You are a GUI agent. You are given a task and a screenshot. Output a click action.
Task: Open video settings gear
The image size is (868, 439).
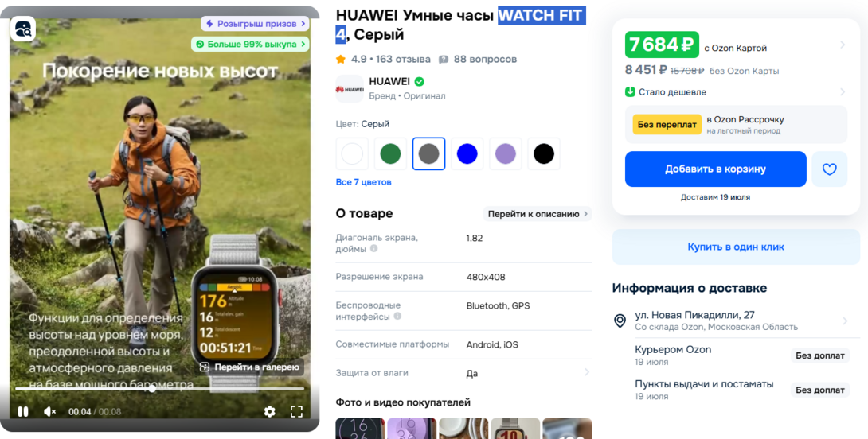click(x=269, y=411)
